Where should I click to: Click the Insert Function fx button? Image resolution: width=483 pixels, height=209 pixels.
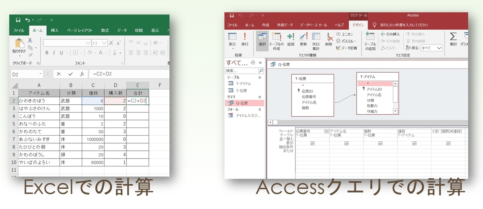(x=82, y=74)
